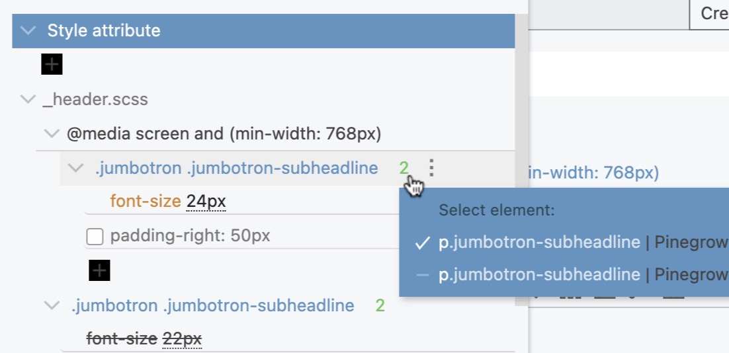
Task: Collapse the highlighted .jumbotron .jumbotron-subheadline rule
Action: [x=75, y=168]
